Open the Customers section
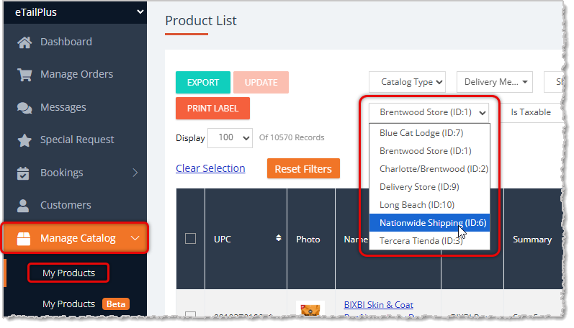The image size is (574, 328). [x=66, y=205]
